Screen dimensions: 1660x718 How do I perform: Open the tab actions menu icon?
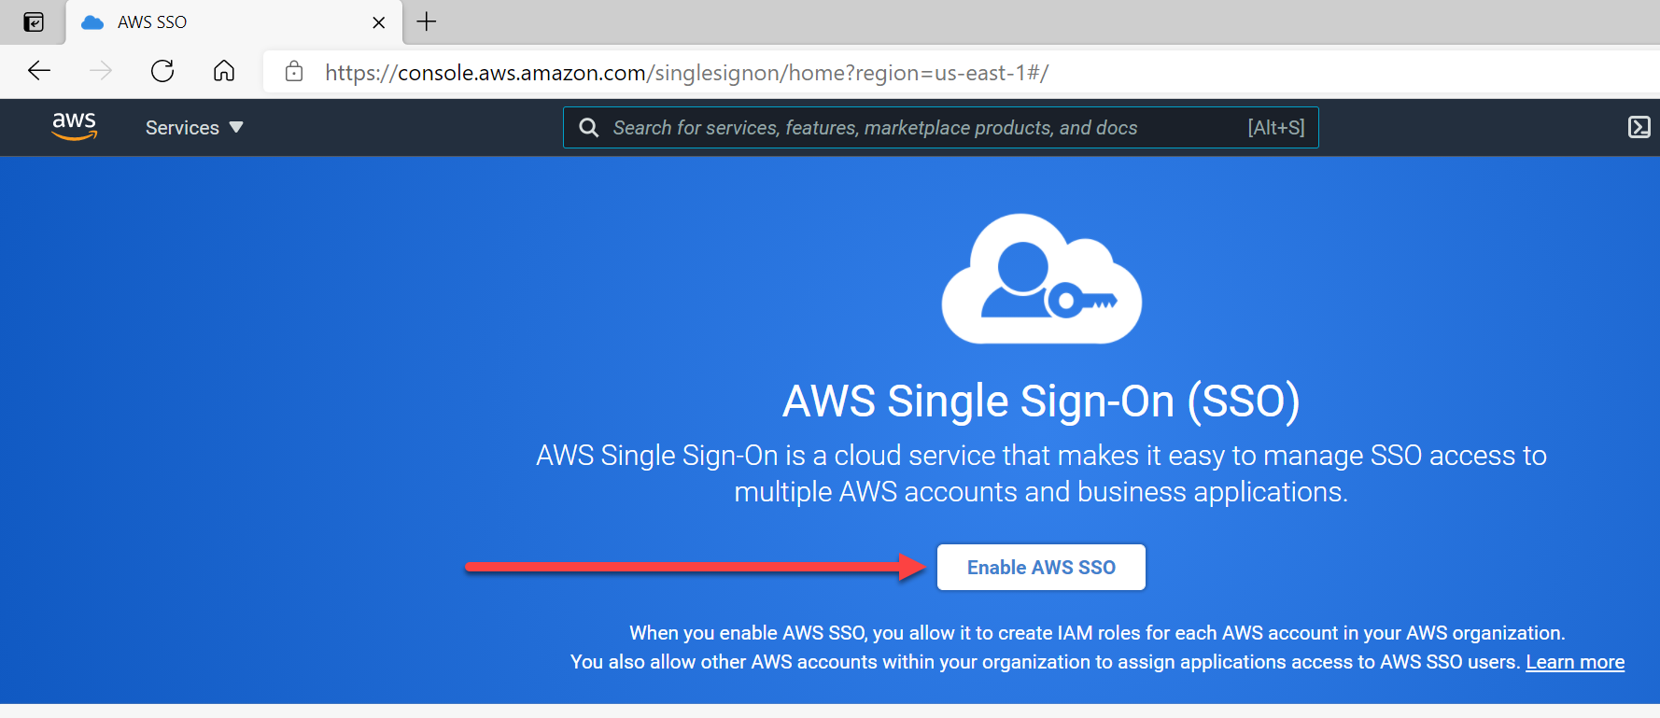(x=34, y=22)
